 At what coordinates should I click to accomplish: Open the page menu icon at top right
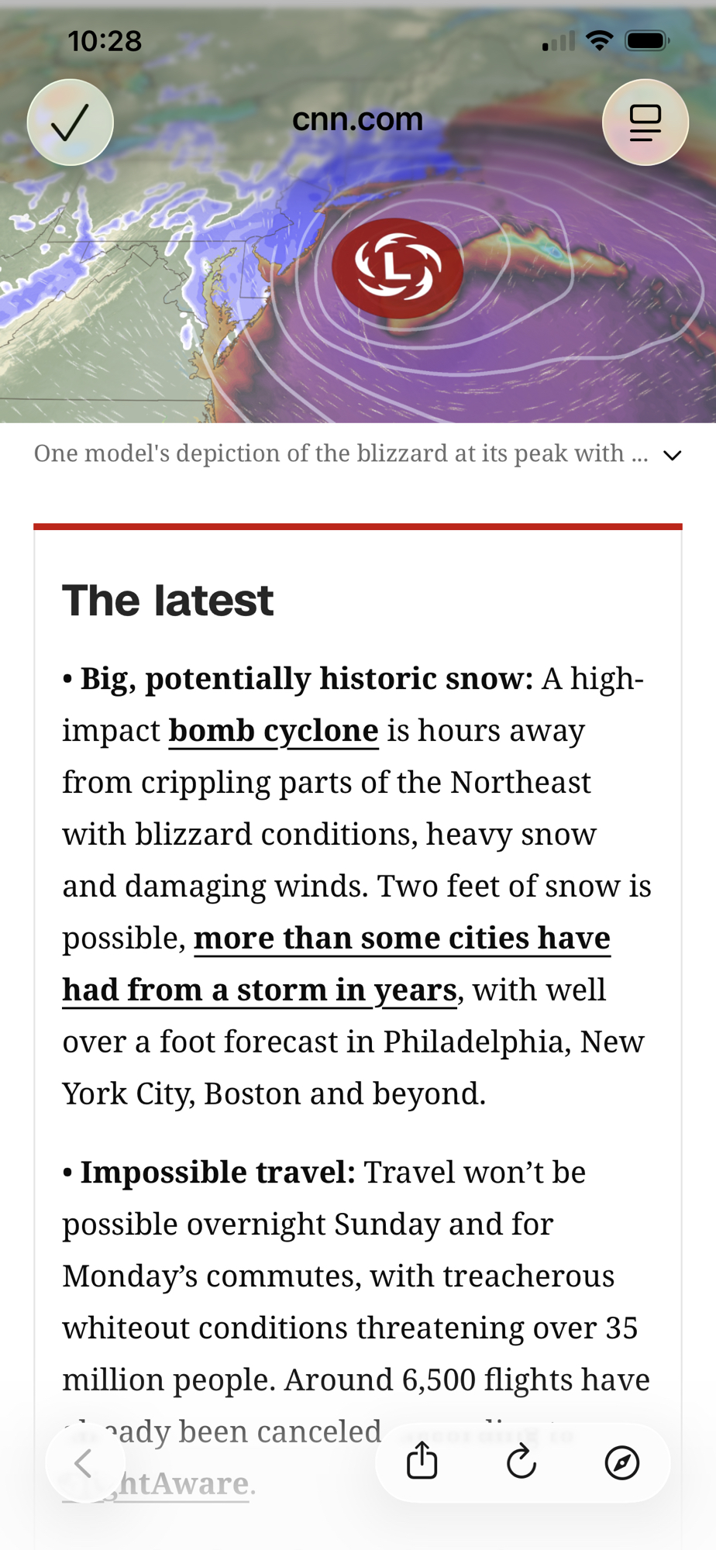[x=645, y=122]
